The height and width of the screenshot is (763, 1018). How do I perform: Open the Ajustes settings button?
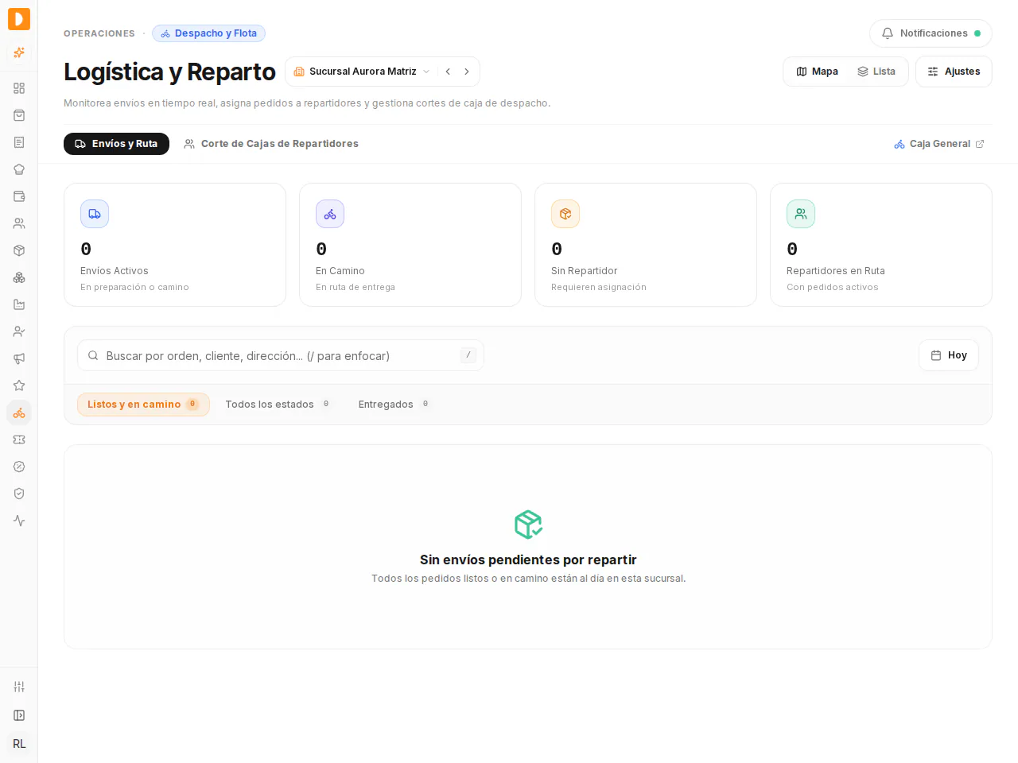coord(954,72)
